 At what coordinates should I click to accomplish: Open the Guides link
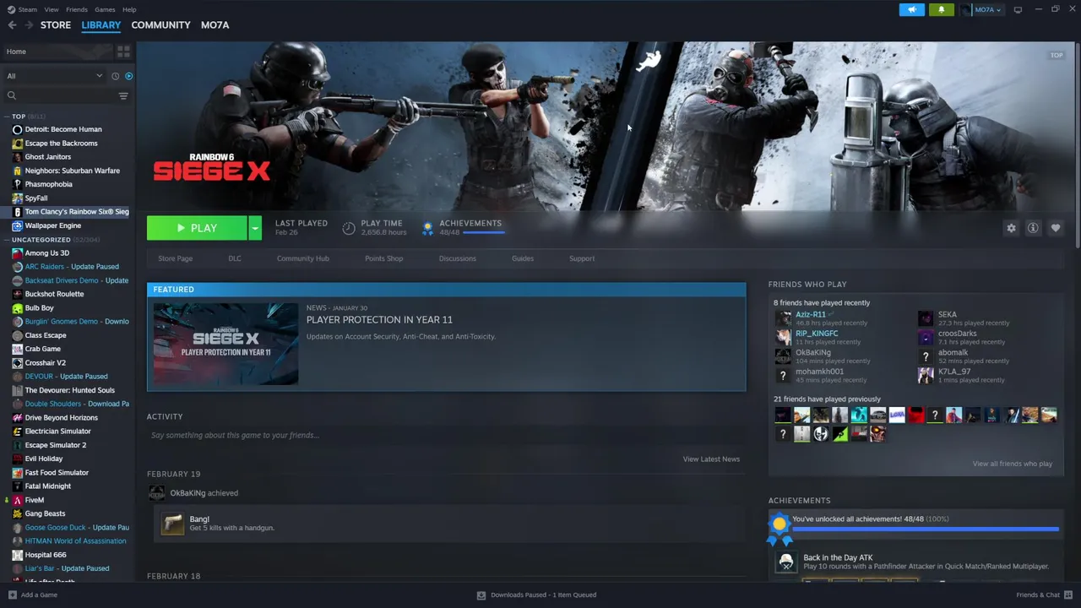[x=523, y=258]
